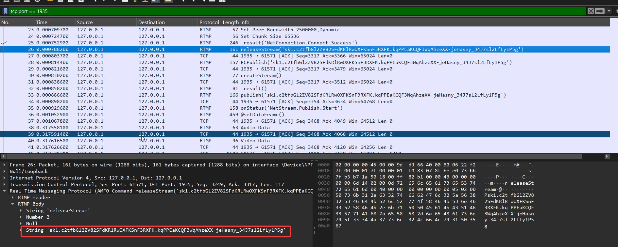Sort packets by the Destination column
This screenshot has height=247, width=618.
click(x=167, y=22)
